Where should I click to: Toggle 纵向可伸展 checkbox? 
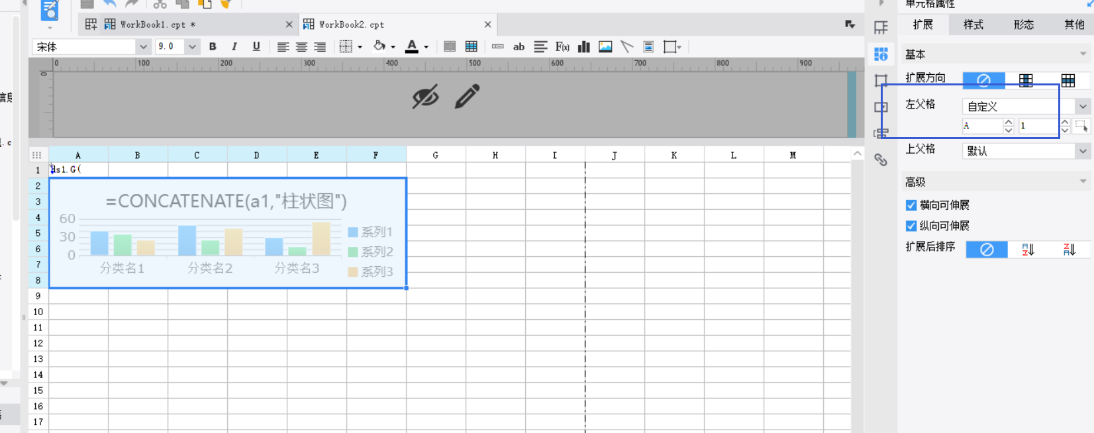click(911, 226)
